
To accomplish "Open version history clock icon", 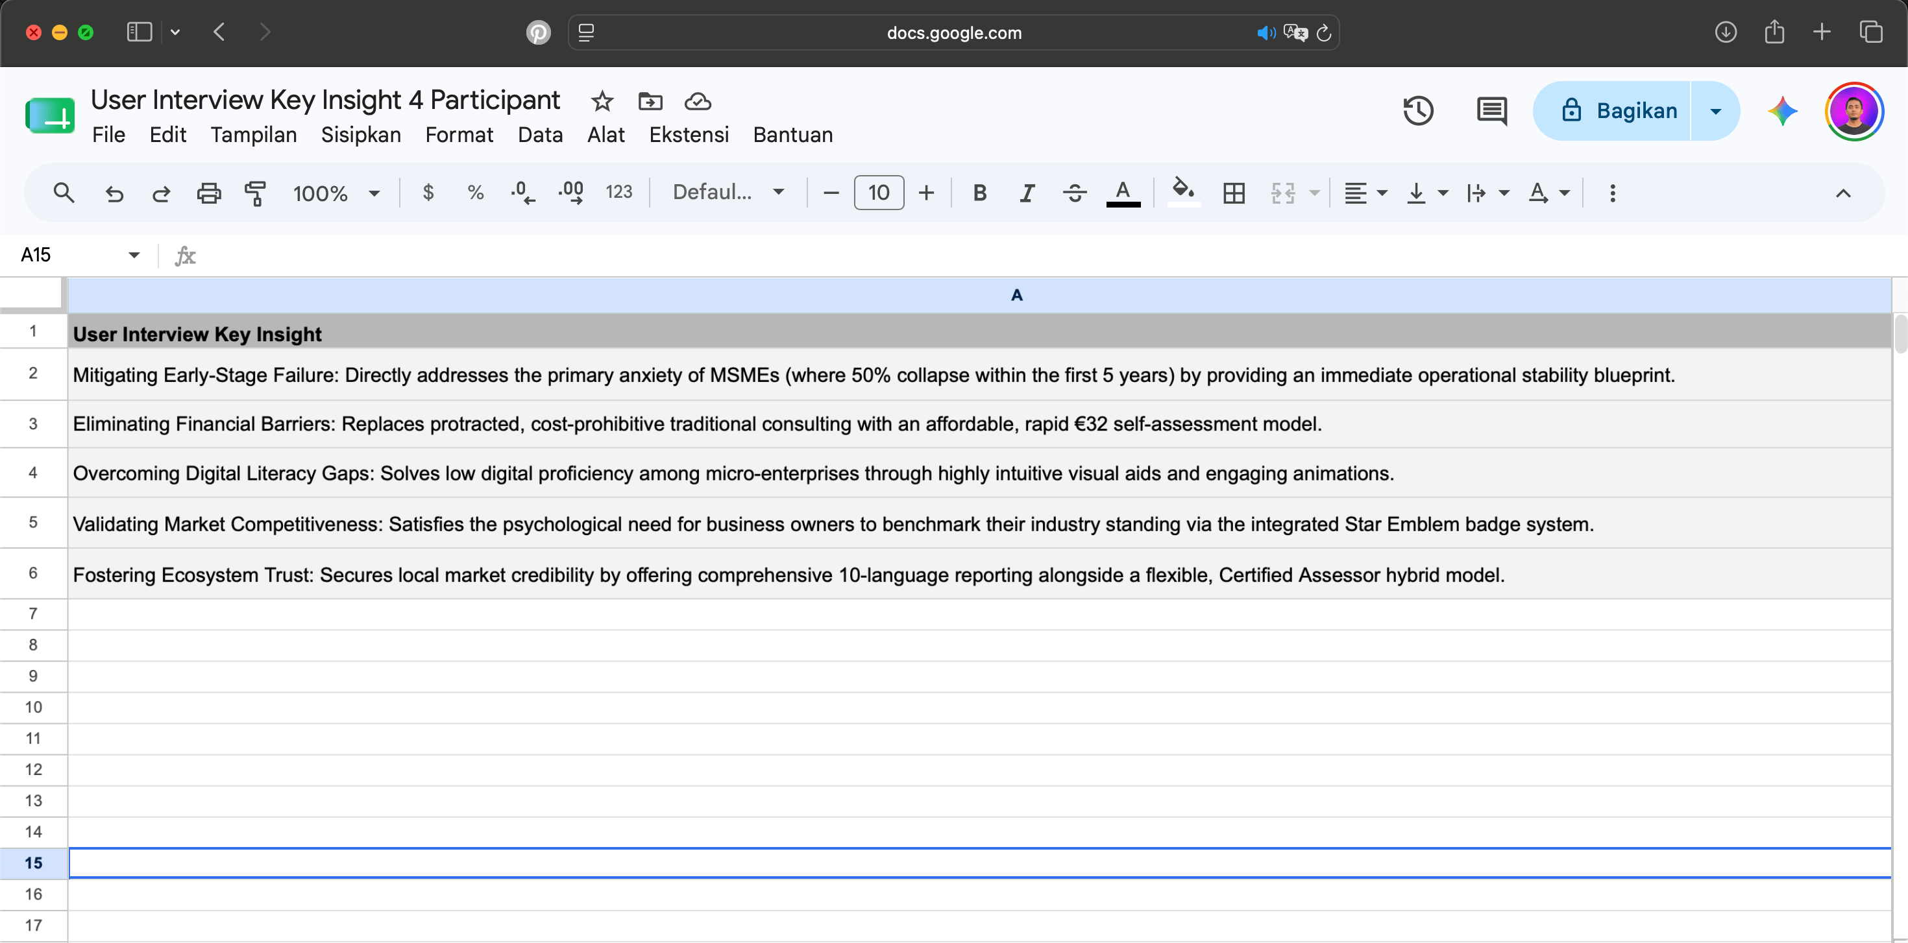I will [x=1417, y=111].
